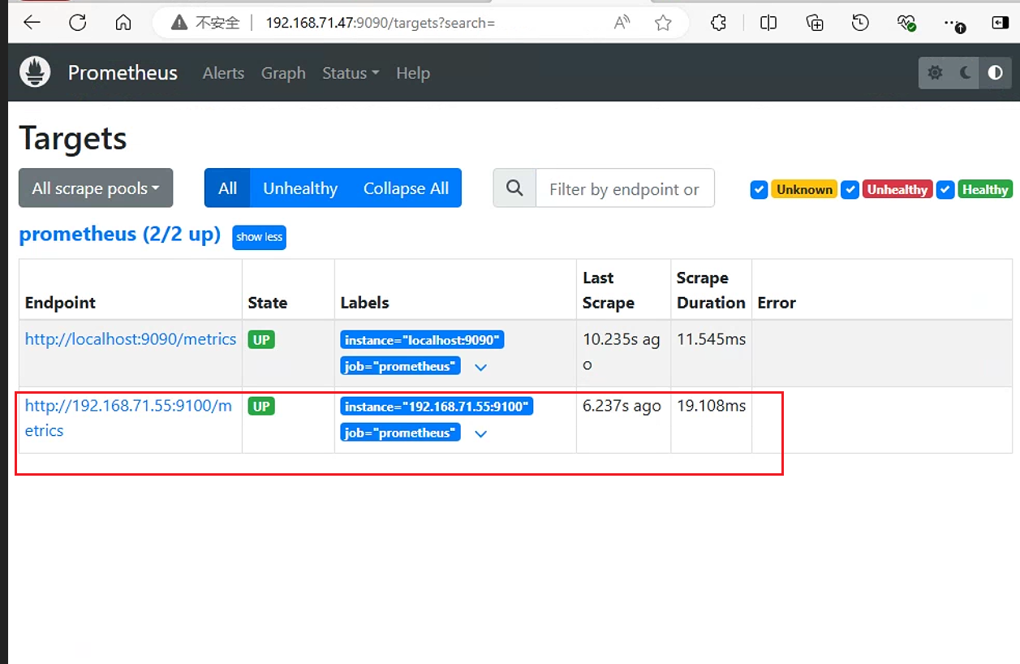The width and height of the screenshot is (1020, 664).
Task: Click the Collapse All button
Action: [x=406, y=188]
